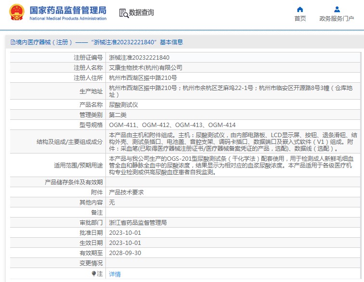Click the 生产地址 label
Image resolution: width=364 pixels, height=282 pixels.
(x=91, y=91)
